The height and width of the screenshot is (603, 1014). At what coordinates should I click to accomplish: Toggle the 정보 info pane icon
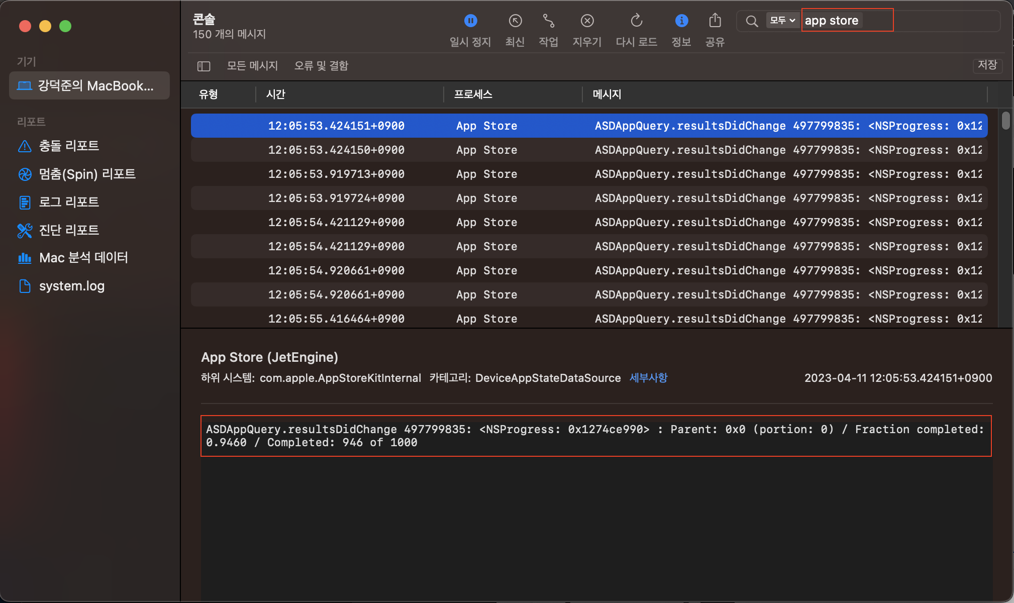click(x=681, y=21)
